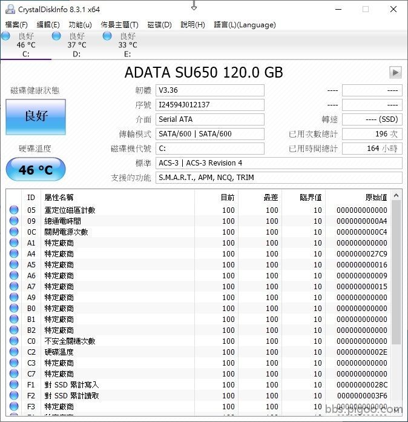Click status icon for attribute 0C

(14, 232)
